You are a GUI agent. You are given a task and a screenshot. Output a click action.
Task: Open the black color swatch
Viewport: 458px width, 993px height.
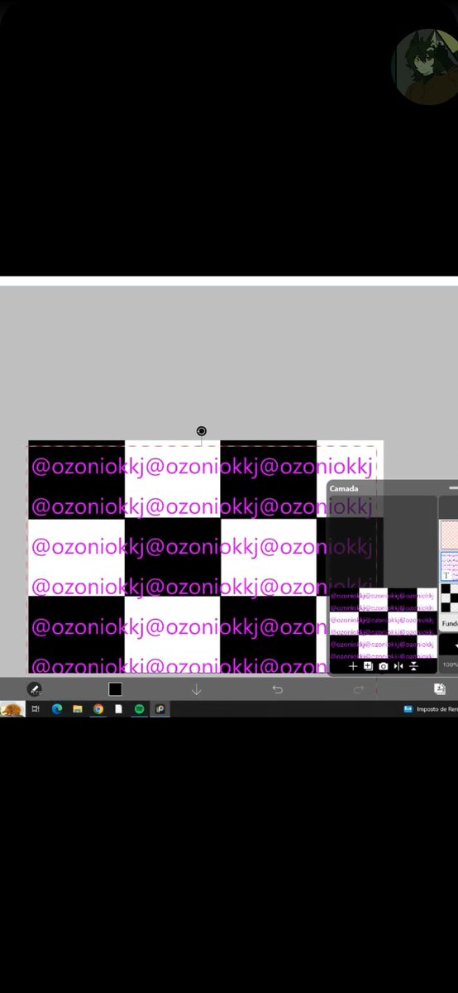tap(115, 688)
